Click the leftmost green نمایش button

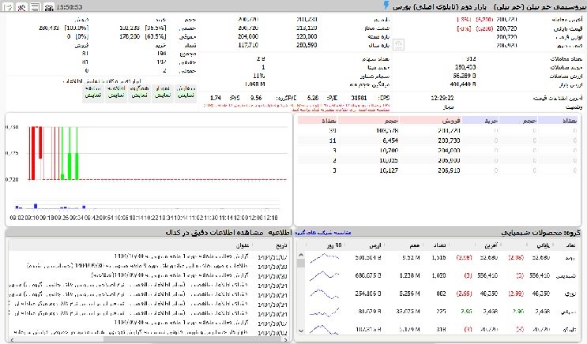[x=92, y=93]
